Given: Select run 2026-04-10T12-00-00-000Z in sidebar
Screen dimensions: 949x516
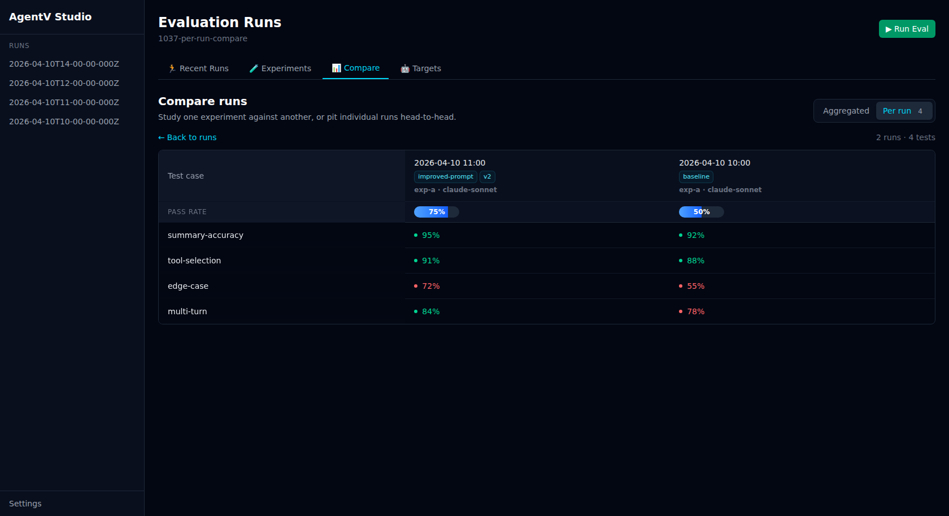Looking at the screenshot, I should [x=64, y=83].
